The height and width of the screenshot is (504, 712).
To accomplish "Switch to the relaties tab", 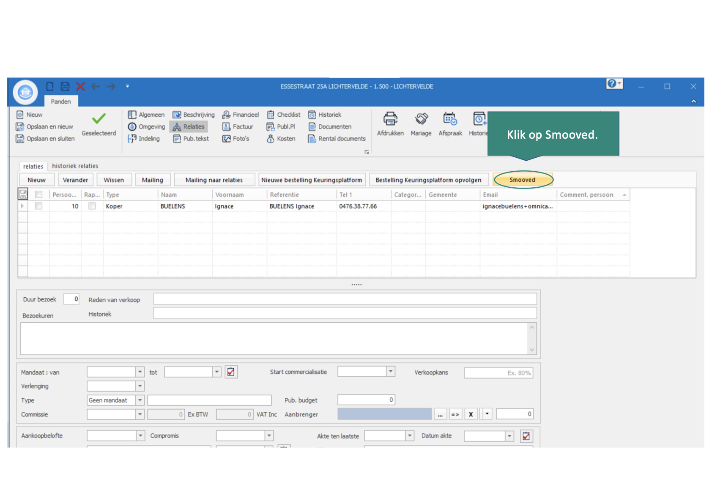I will 33,166.
